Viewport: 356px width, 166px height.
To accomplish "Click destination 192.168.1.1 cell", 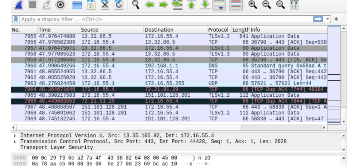I will 162,66.
